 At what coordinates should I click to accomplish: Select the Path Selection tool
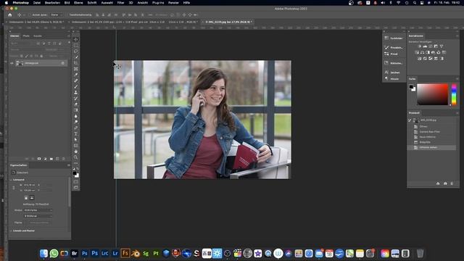75,140
